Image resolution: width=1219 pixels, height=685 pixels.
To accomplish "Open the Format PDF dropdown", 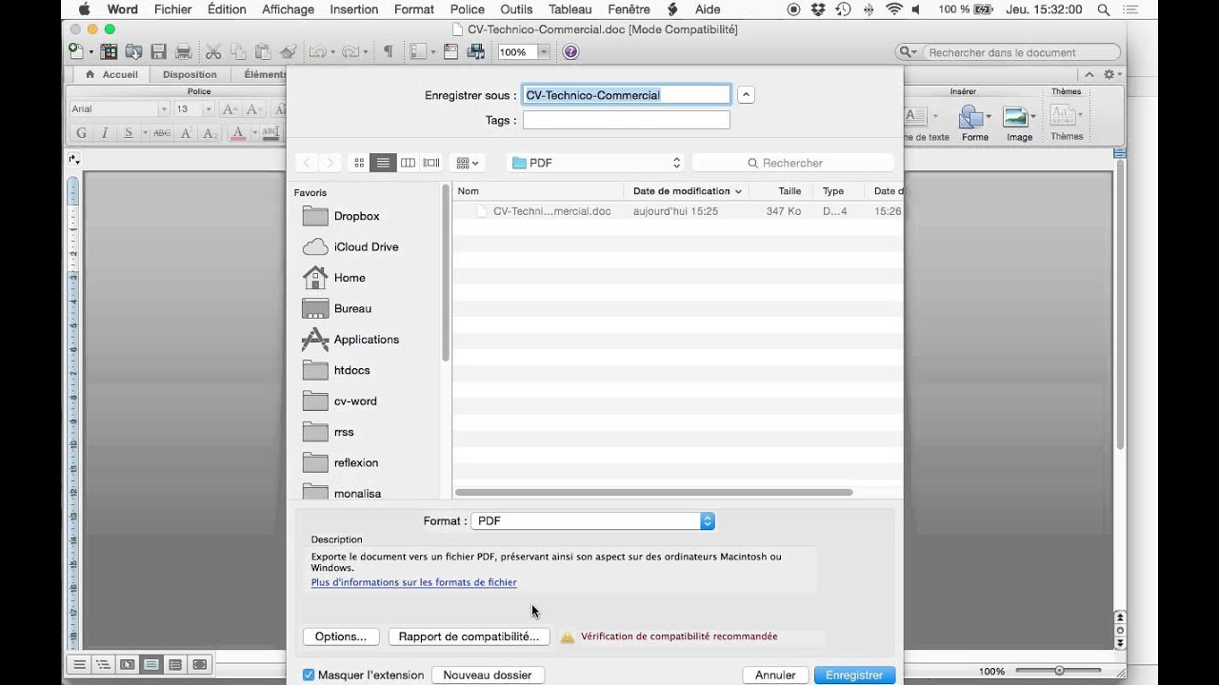I will click(592, 520).
